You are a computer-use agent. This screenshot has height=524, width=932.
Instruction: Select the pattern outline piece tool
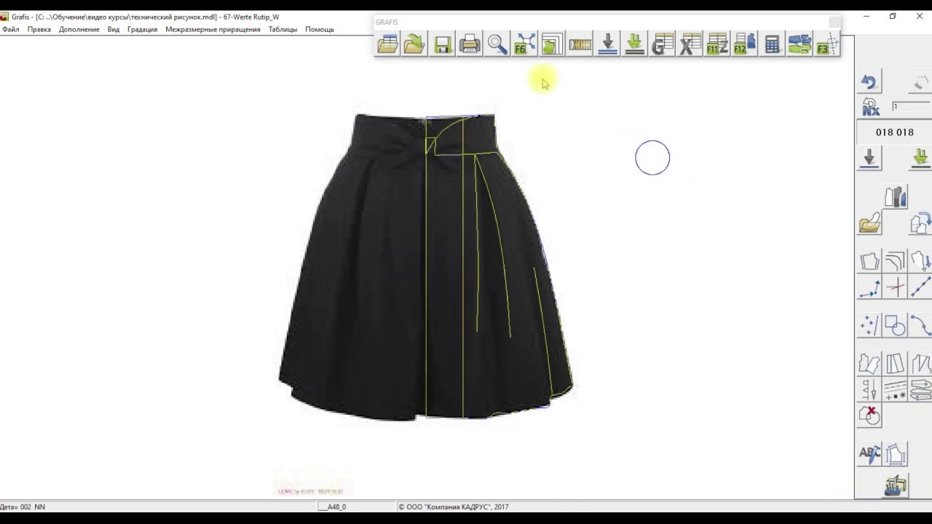pyautogui.click(x=869, y=261)
